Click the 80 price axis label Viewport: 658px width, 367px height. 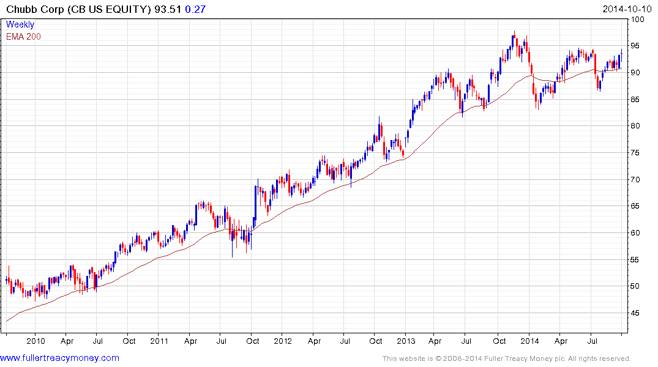pyautogui.click(x=636, y=126)
